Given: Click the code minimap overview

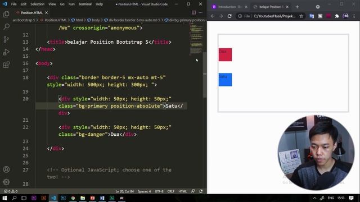Looking at the screenshot, I should (196, 39).
